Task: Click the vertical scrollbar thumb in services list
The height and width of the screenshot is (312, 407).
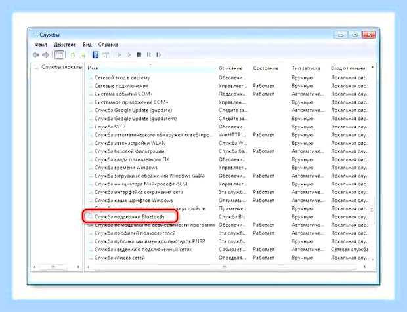Action: click(x=372, y=210)
